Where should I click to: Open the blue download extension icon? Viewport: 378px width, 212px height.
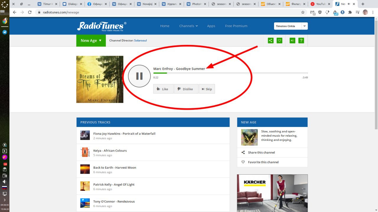343,12
